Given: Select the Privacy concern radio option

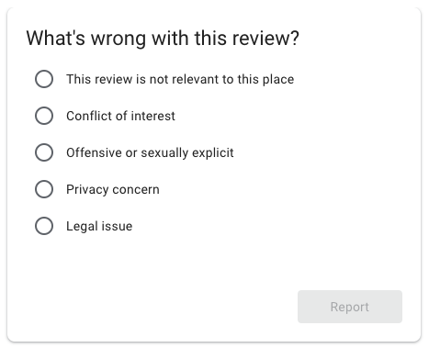Looking at the screenshot, I should pos(44,189).
